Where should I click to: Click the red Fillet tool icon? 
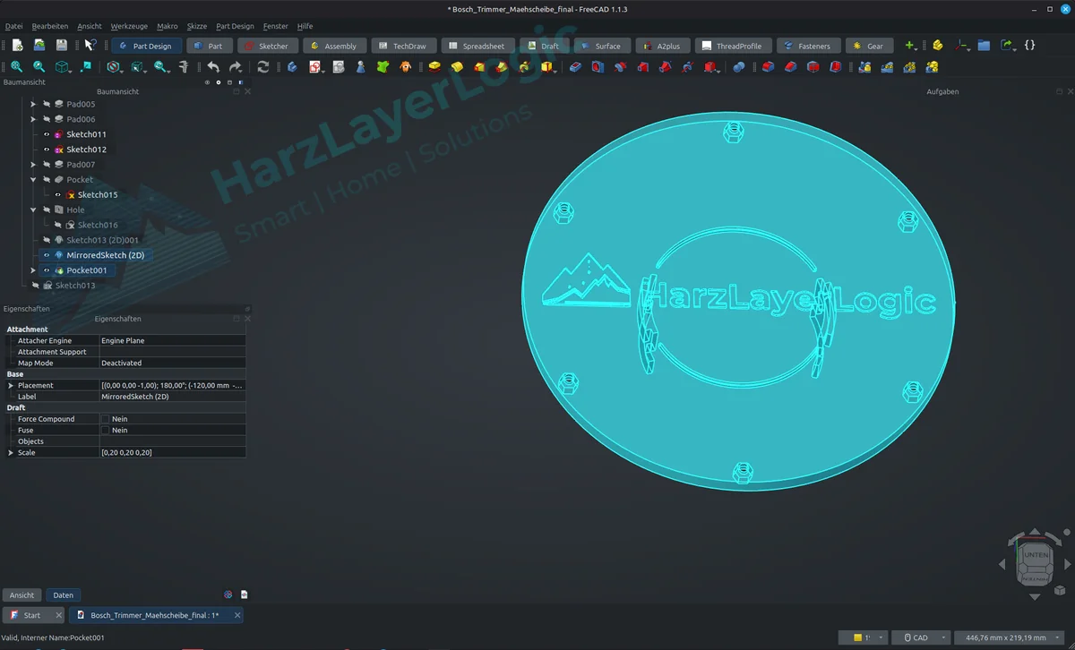coord(768,67)
